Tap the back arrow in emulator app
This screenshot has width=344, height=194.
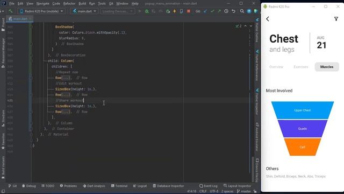(268, 19)
